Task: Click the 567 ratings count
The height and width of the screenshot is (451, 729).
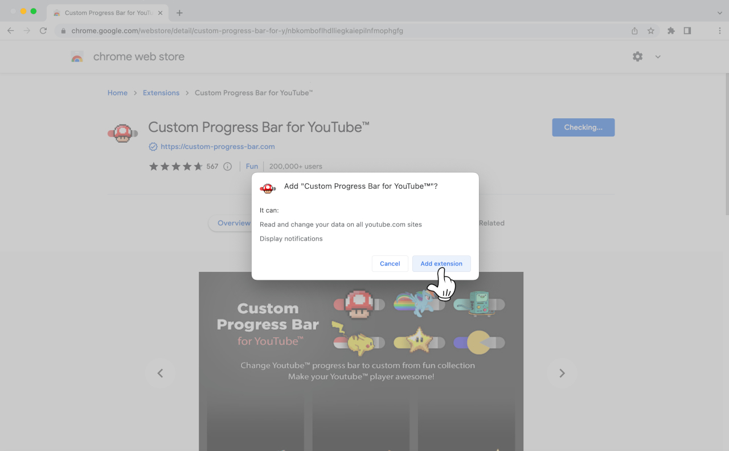Action: click(212, 167)
